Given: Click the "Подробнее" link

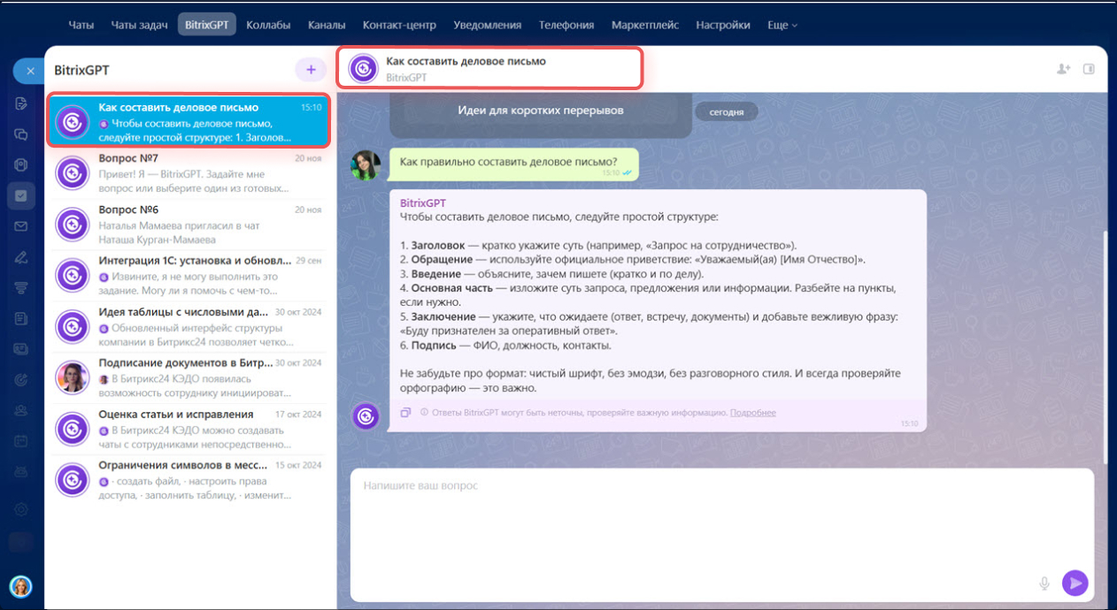Looking at the screenshot, I should pyautogui.click(x=752, y=413).
